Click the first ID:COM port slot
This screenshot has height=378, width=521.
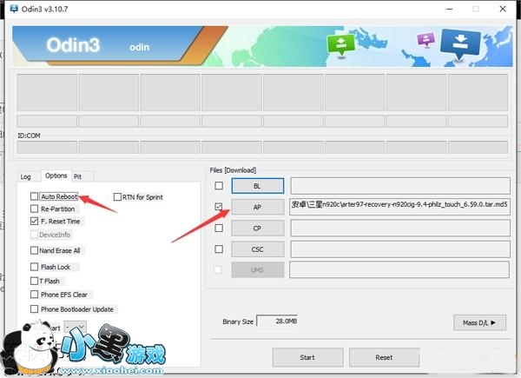tap(47, 147)
